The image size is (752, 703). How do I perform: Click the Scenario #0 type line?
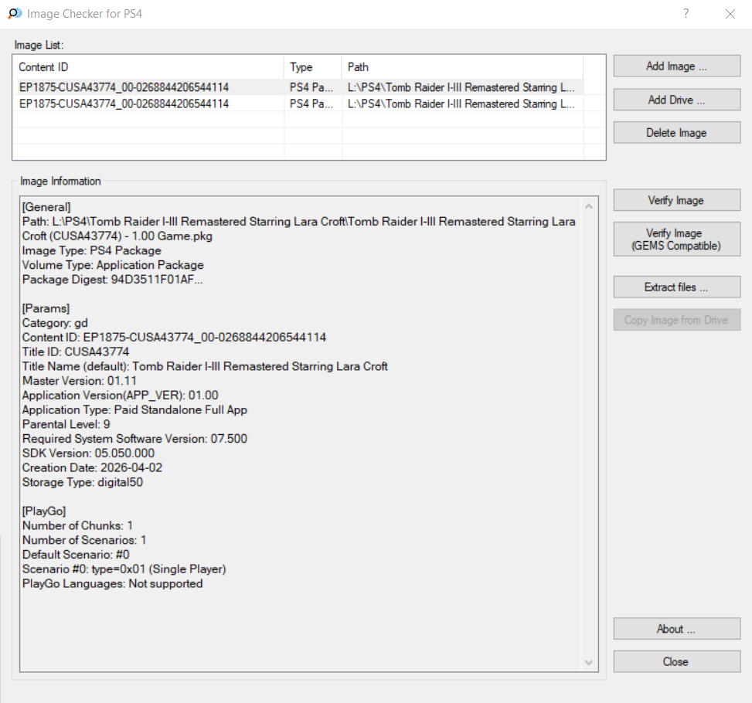[x=124, y=569]
